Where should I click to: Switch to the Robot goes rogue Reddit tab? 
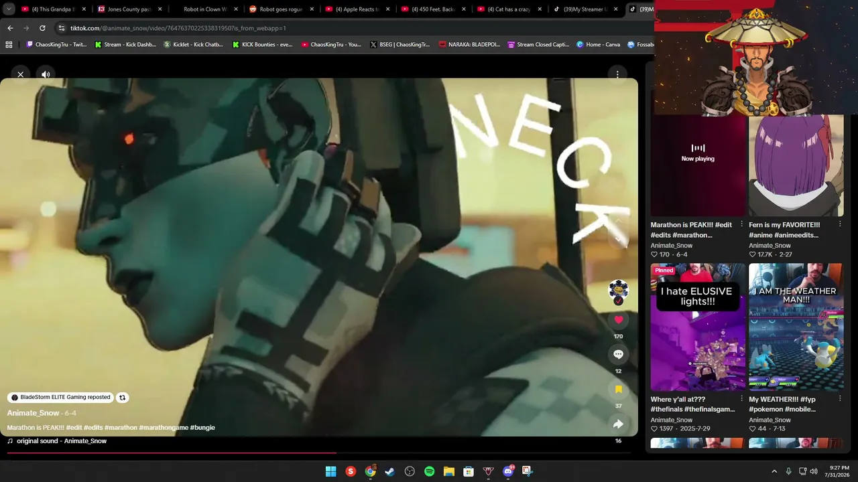(x=282, y=9)
